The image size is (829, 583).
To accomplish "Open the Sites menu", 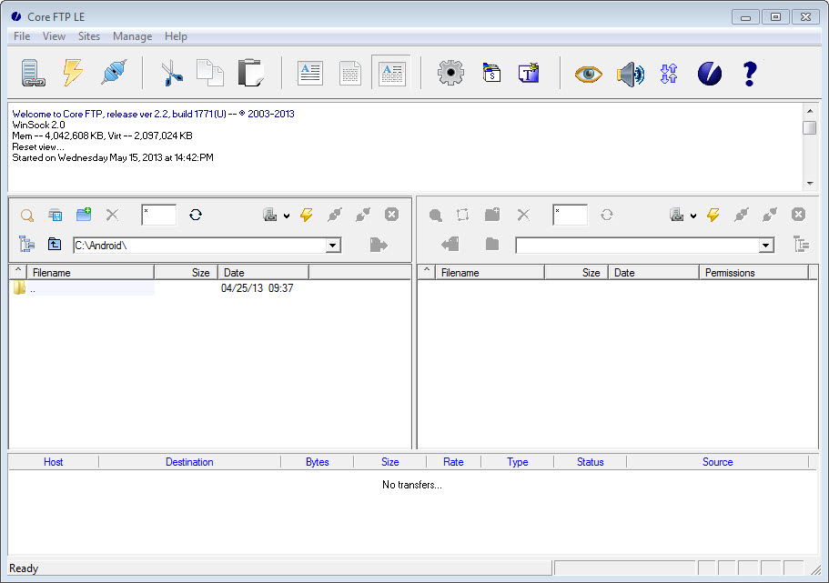I will 89,36.
